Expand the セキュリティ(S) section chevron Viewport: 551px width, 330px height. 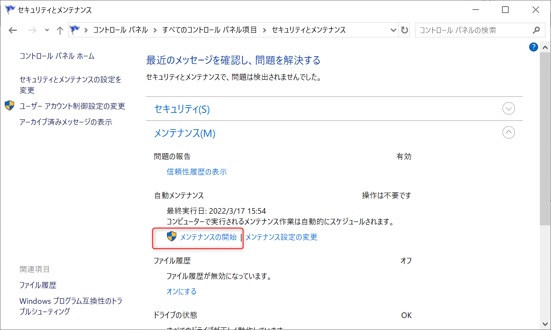pos(509,109)
